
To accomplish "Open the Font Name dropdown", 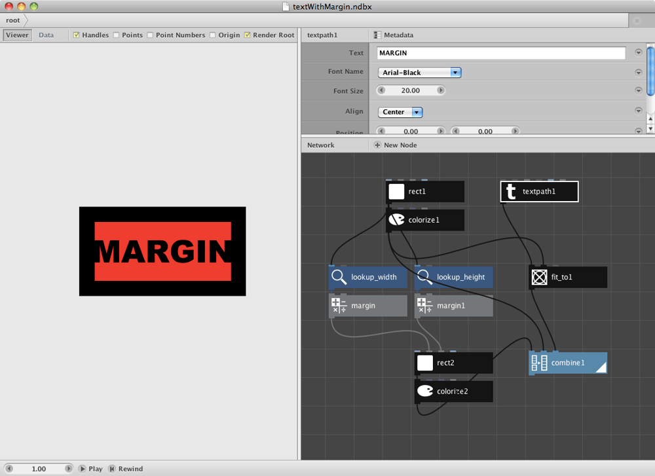I will 419,73.
